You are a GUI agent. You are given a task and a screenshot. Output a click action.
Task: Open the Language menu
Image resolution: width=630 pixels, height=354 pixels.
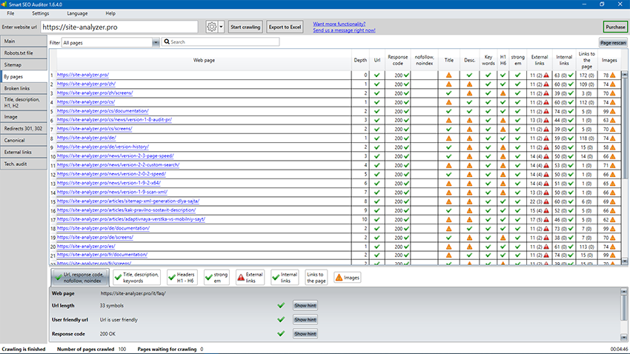coord(77,13)
